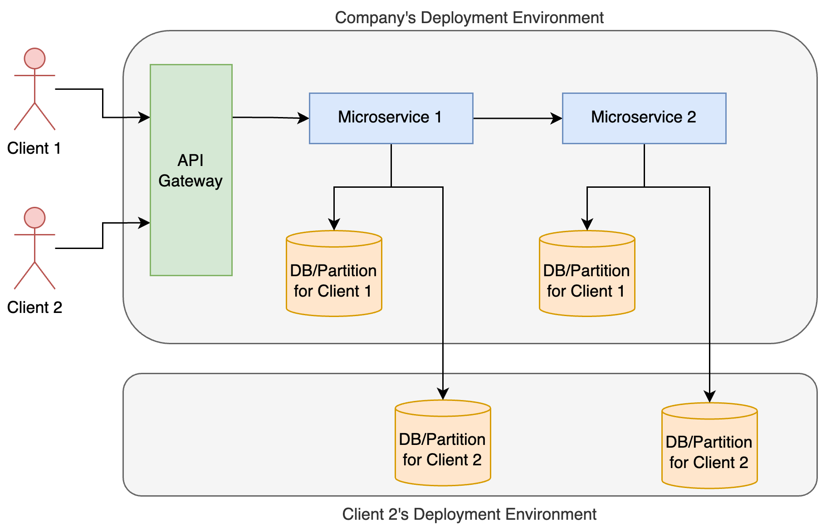This screenshot has width=826, height=532.
Task: Select the Client 2 stick figure actor
Action: (x=34, y=248)
